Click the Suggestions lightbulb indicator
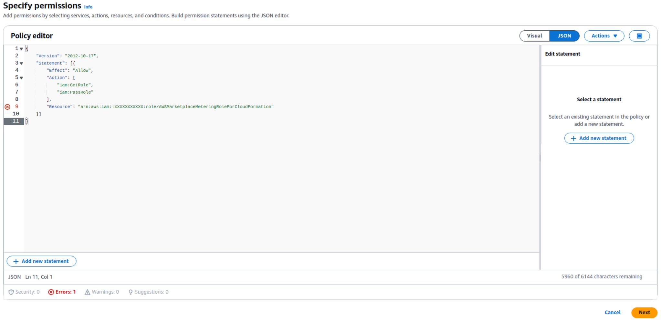 pyautogui.click(x=131, y=292)
